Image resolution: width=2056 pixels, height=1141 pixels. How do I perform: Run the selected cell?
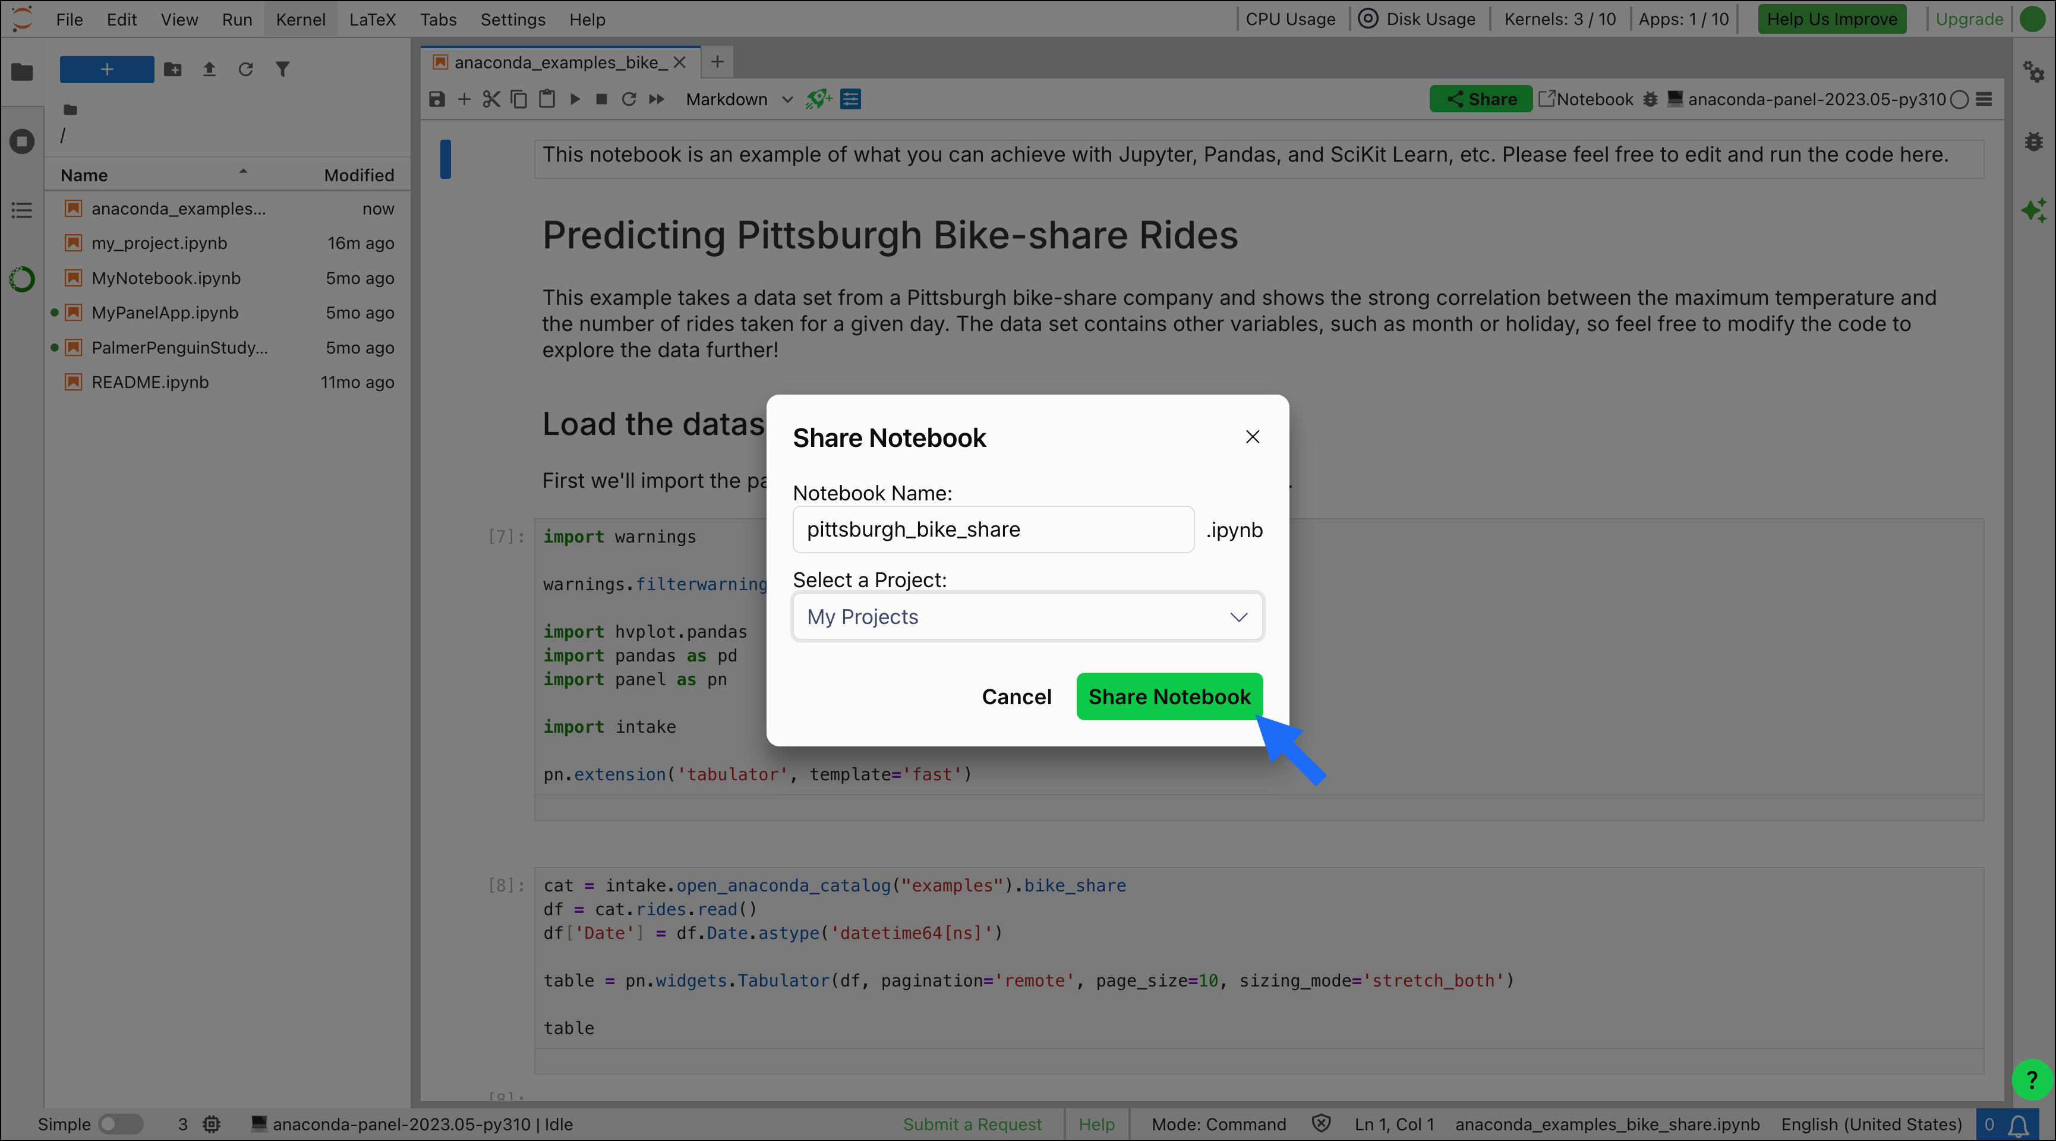(575, 99)
